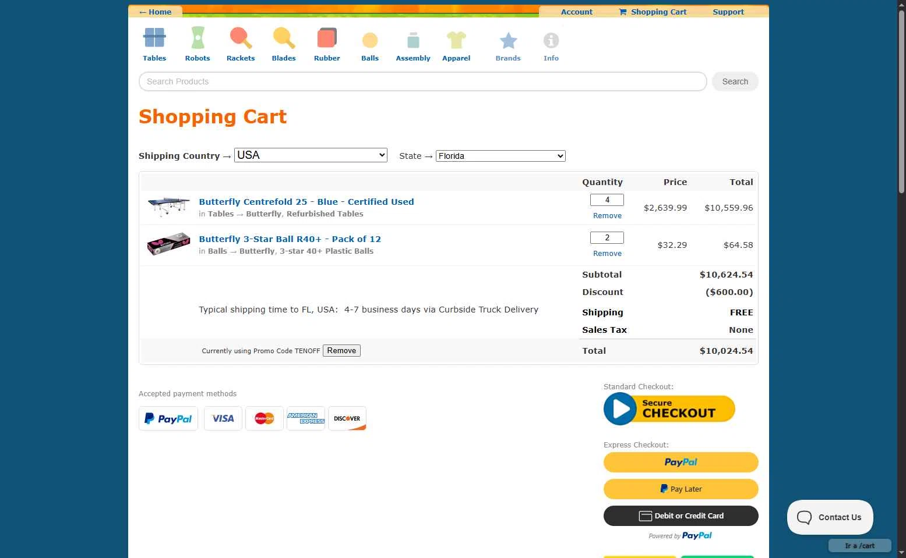Open Butterfly Centrefold 25 Blue product link
This screenshot has height=558, width=906.
click(x=306, y=202)
